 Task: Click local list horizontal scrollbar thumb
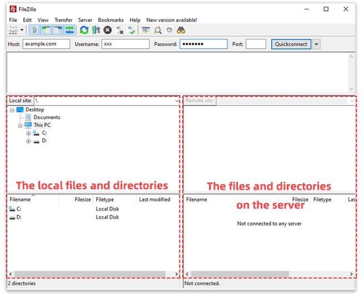pos(90,274)
